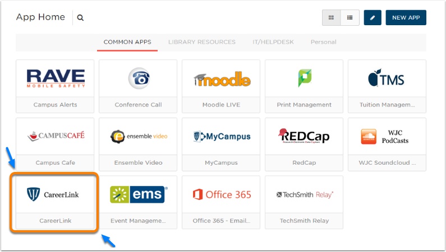Click the WJC Soundcloud caption
Image resolution: width=446 pixels, height=252 pixels.
(387, 162)
